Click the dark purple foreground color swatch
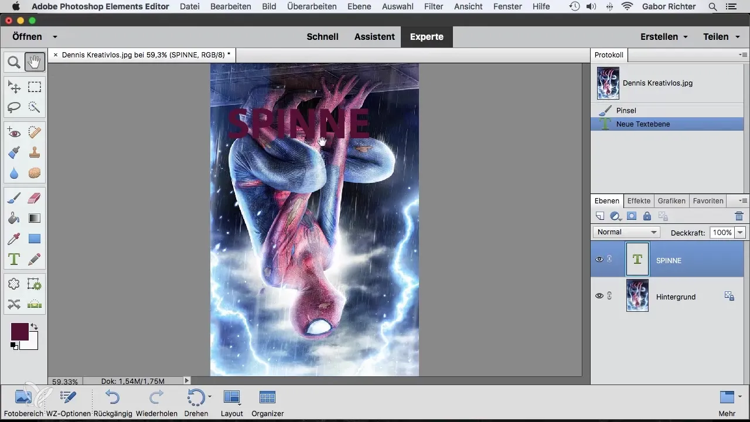 (x=19, y=331)
